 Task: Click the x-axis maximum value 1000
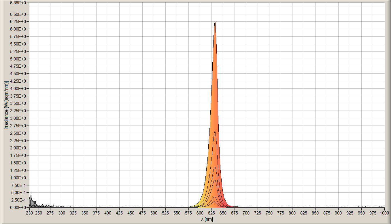coord(384,213)
